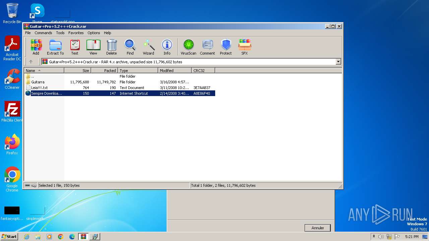Show hidden tray icons arrow
The image size is (429, 241).
point(374,237)
